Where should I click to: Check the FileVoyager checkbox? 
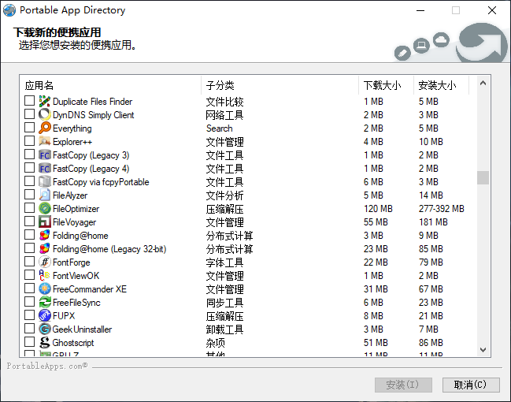click(x=30, y=221)
